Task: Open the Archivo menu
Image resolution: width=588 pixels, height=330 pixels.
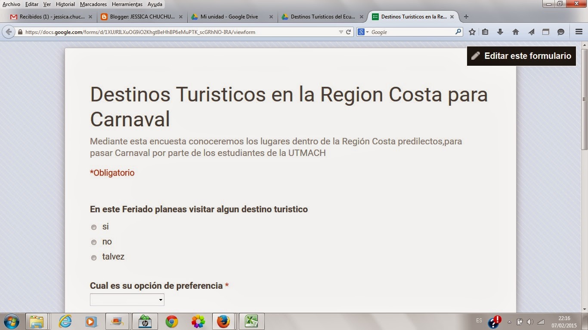Action: pos(11,4)
